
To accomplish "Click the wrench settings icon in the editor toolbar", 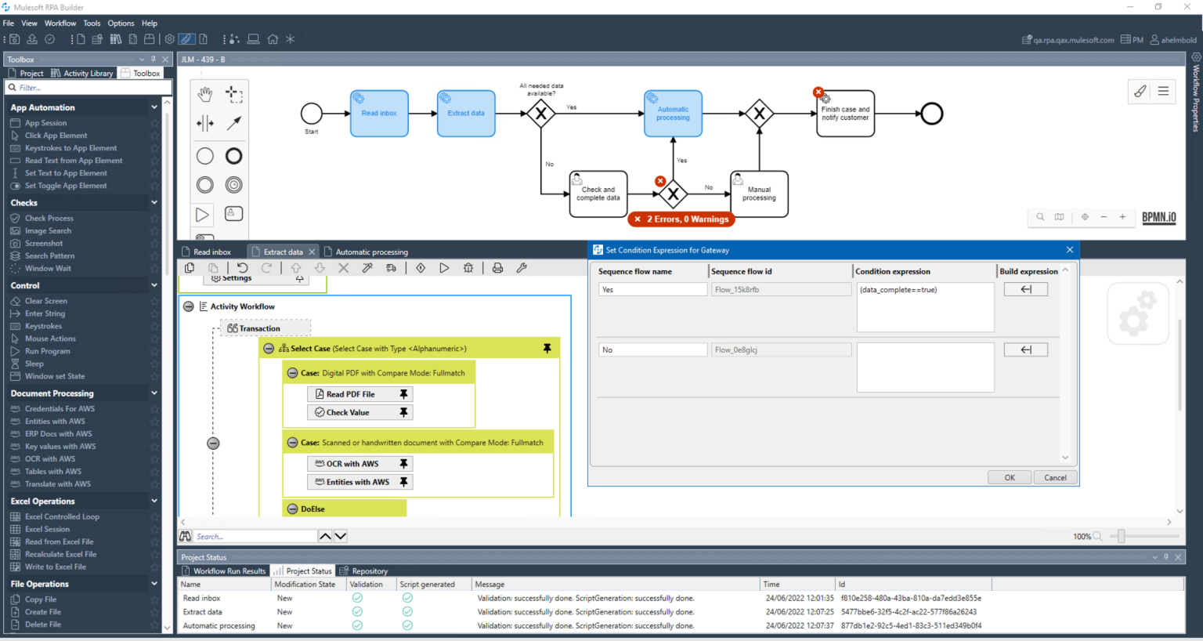I will click(522, 267).
